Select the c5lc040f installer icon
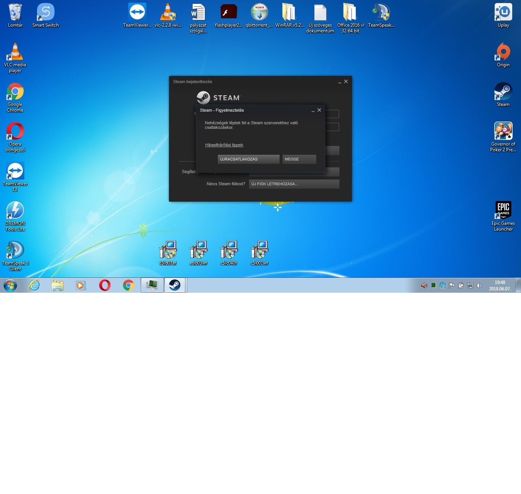Viewport: 521px width, 494px height. click(x=229, y=253)
